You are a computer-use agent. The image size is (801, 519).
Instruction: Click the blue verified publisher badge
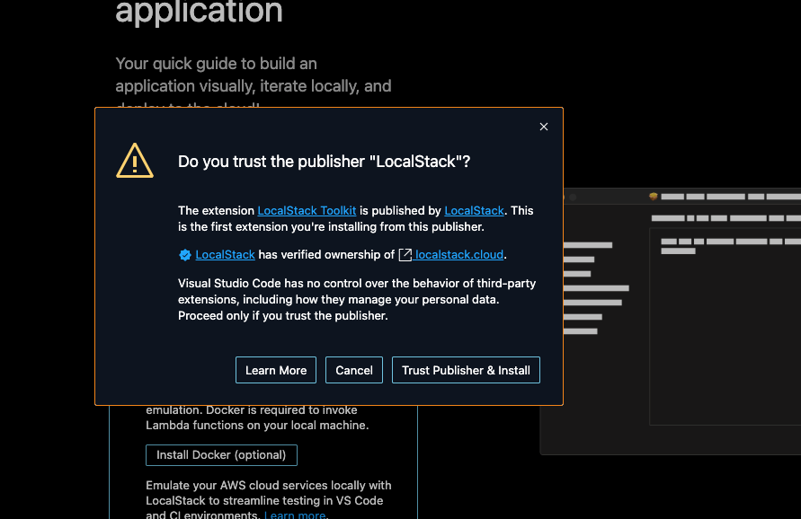click(185, 255)
